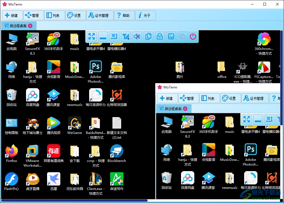Select the ccnp shortcut folder
The height and width of the screenshot is (203, 284).
point(95,156)
